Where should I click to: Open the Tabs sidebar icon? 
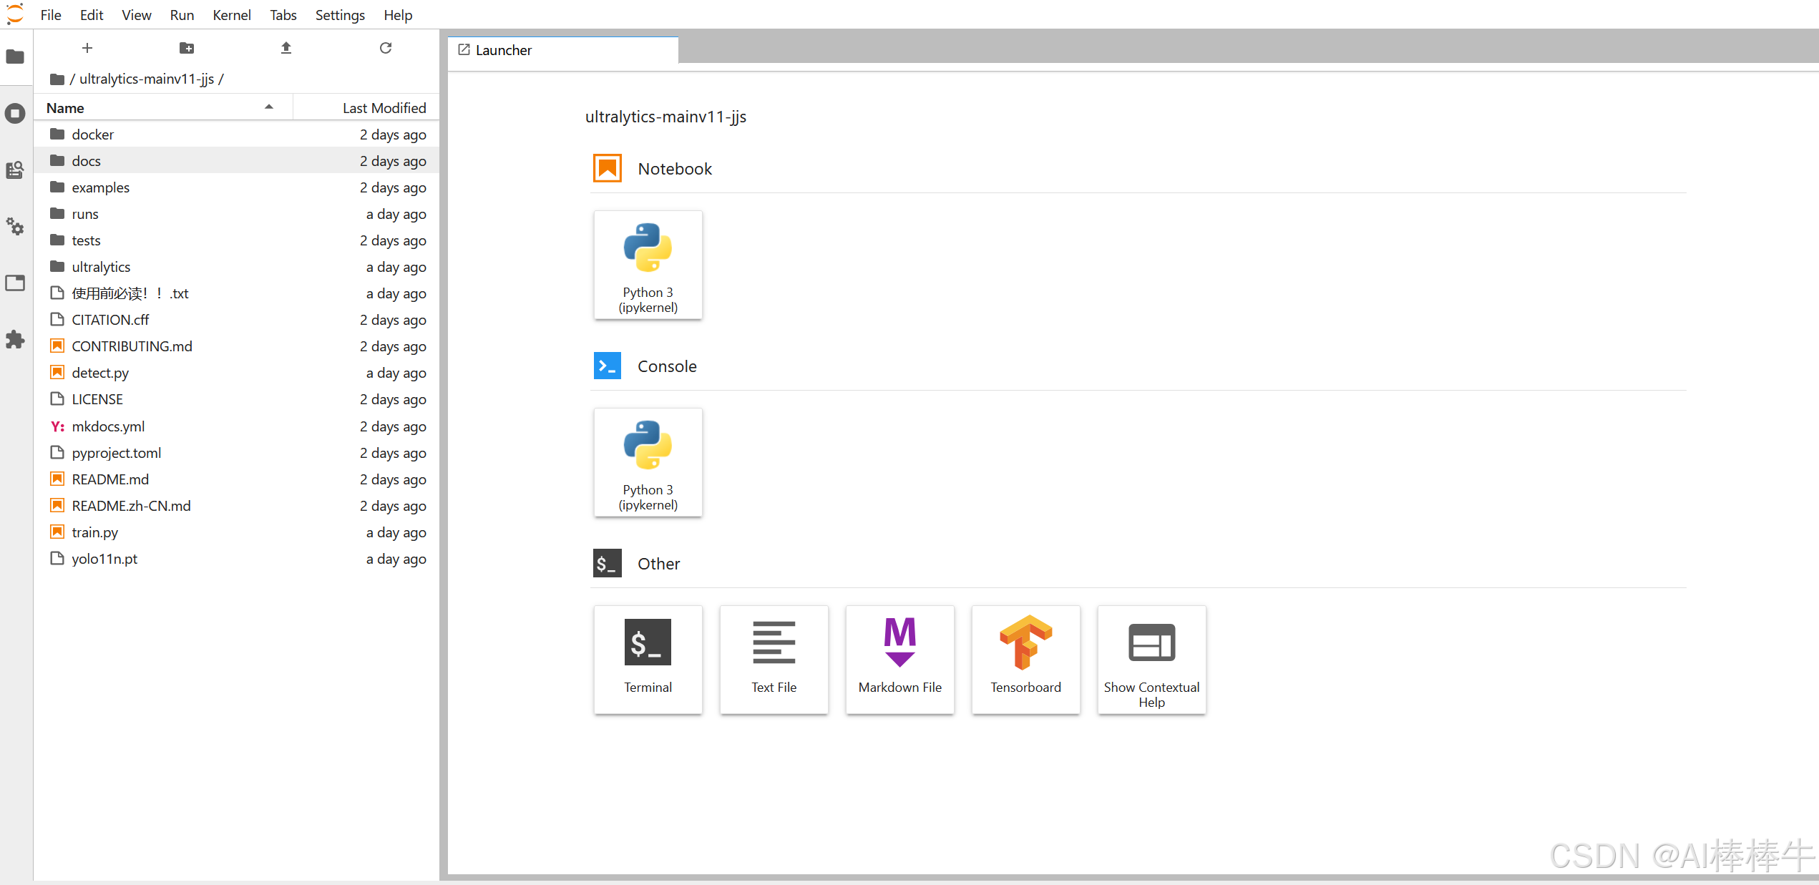tap(15, 283)
